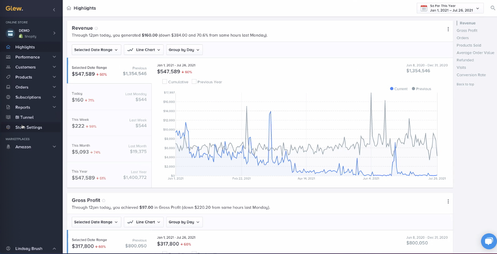Screen dimensions: 497x254
Task: Click the search magnifier icon
Action: coord(493,8)
